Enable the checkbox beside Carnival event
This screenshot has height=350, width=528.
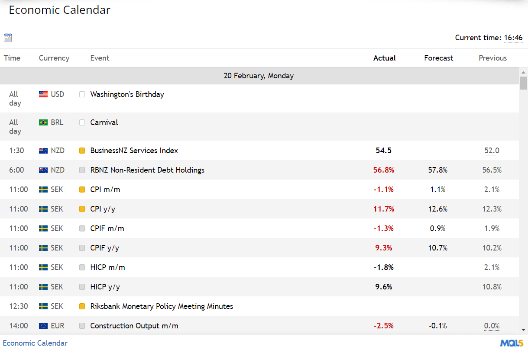click(x=82, y=122)
